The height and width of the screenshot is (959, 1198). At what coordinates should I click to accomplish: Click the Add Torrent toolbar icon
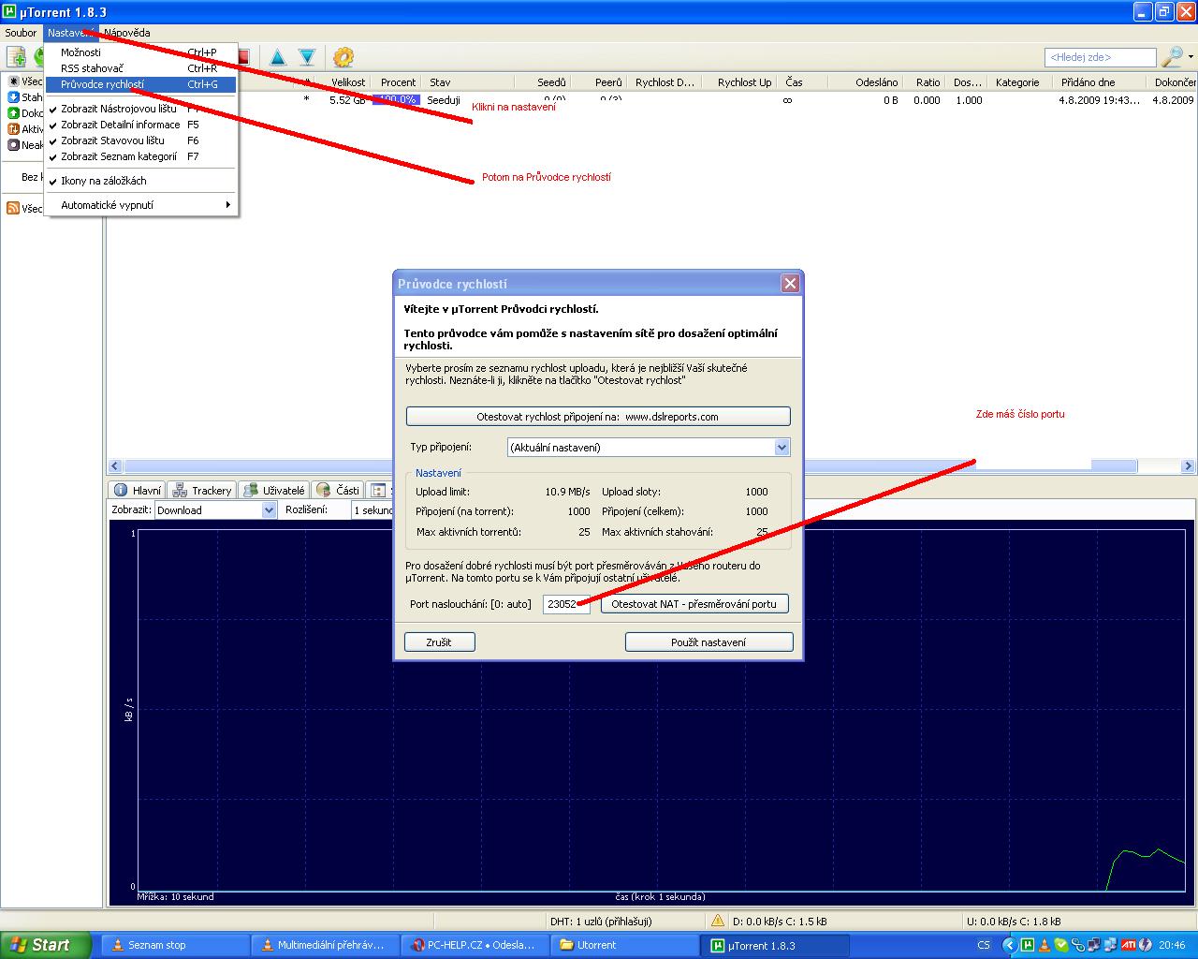16,58
